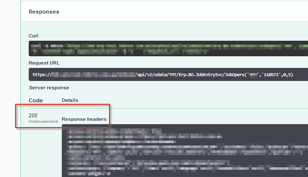308x177 pixels.
Task: Select the 200 status code
Action: (33, 115)
